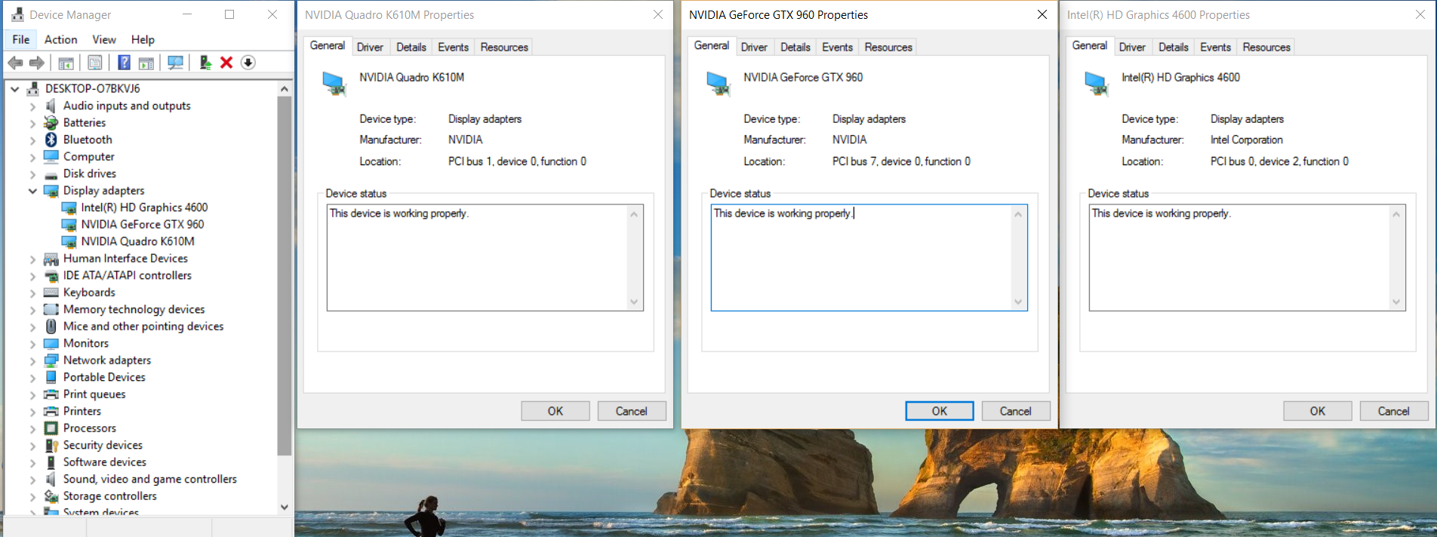Click the display adapter icon beside NVIDIA Quadro K610M in dialog
Viewport: 1437px width, 537px height.
tap(334, 83)
